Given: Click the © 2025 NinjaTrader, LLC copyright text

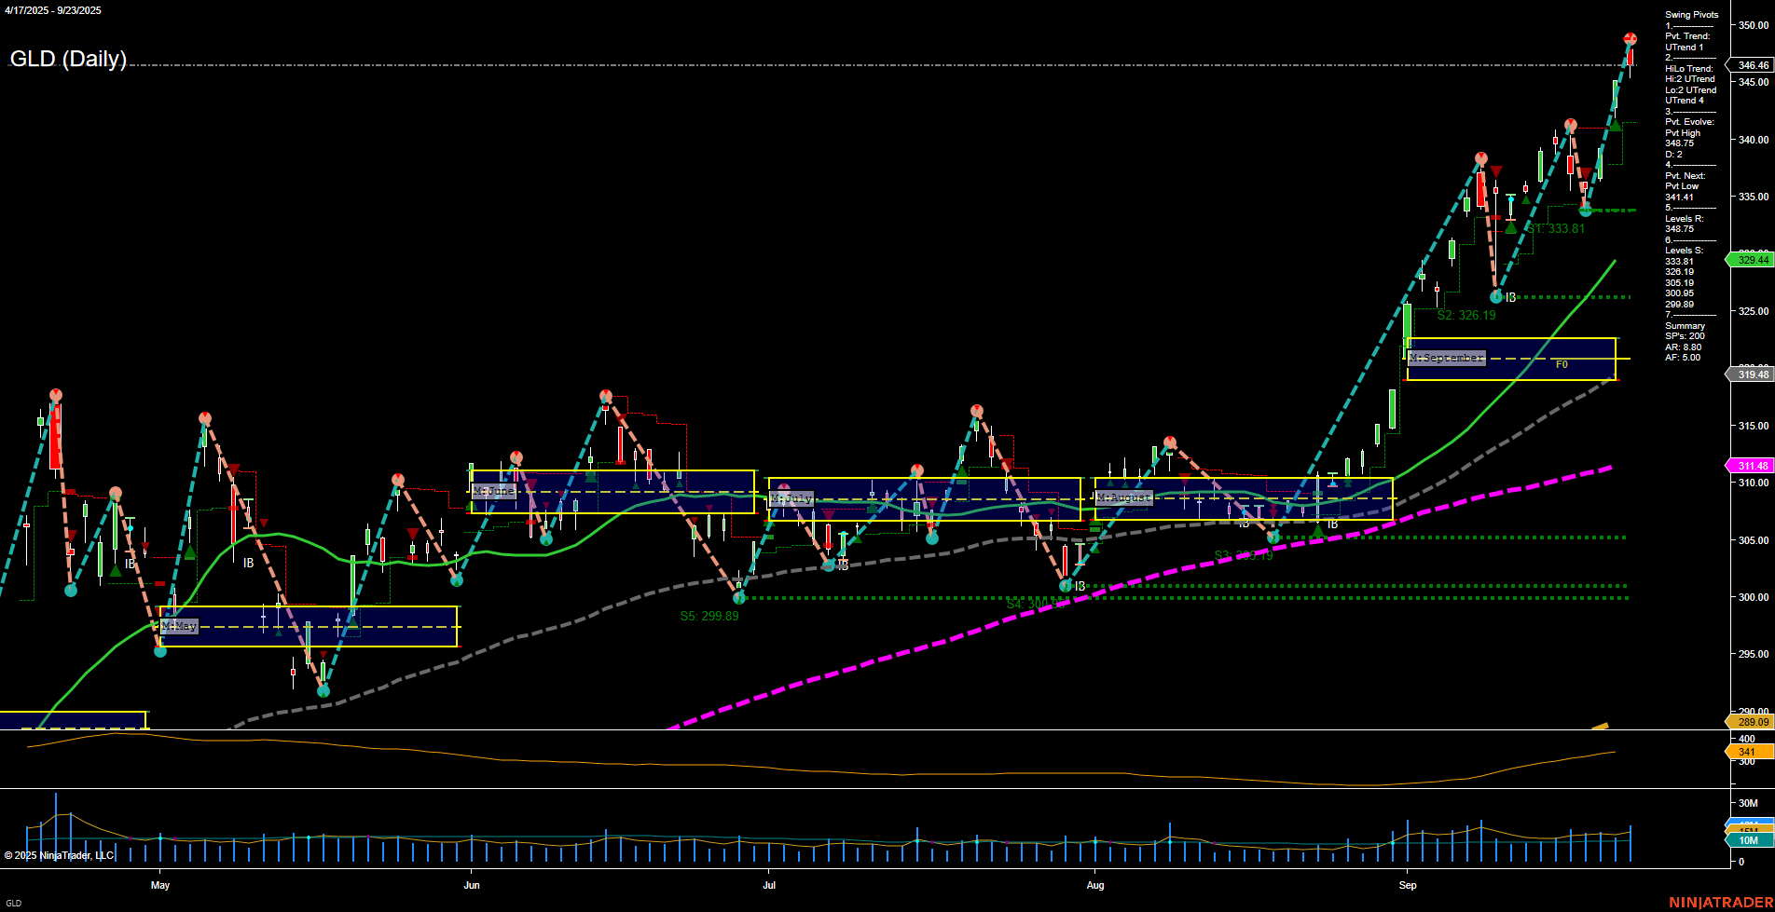Looking at the screenshot, I should [61, 855].
